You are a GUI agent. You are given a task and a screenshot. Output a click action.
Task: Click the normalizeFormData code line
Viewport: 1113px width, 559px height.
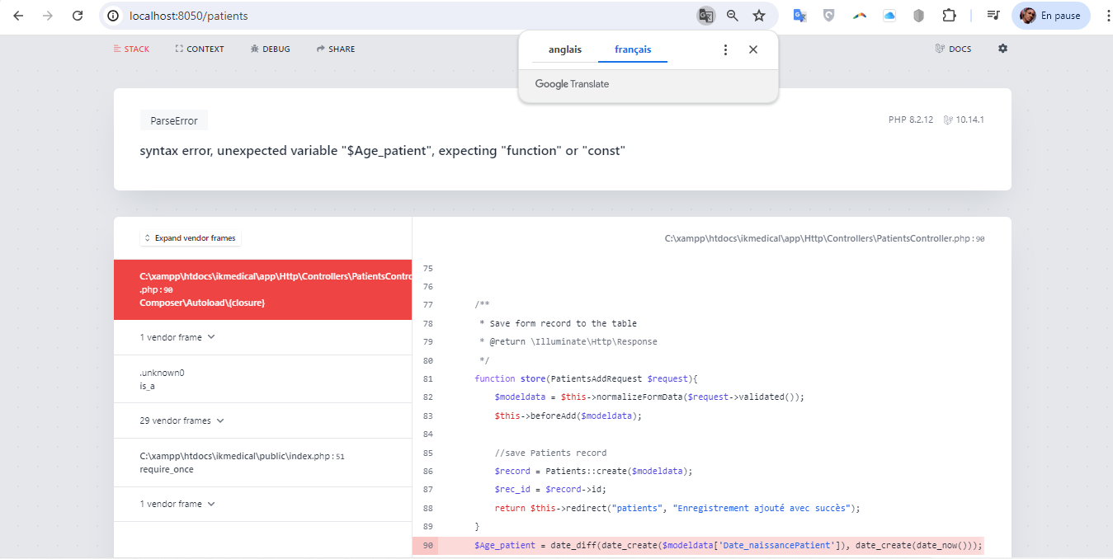649,397
